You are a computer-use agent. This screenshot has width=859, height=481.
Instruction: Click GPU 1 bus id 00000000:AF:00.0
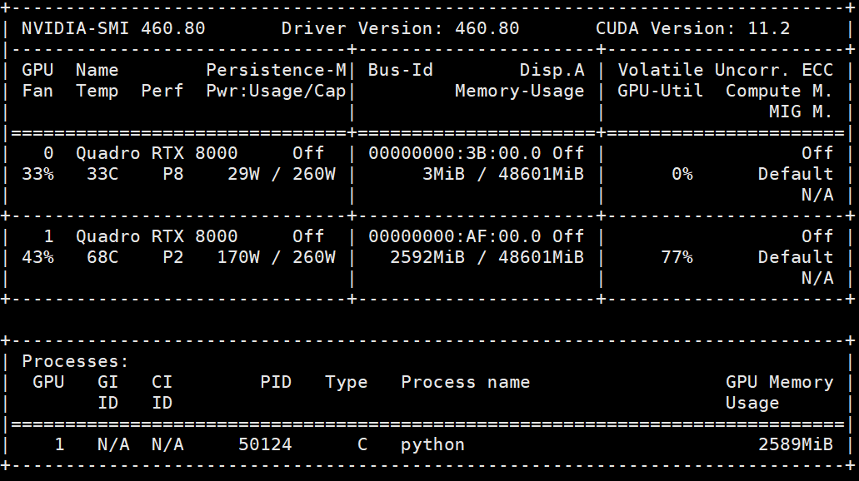(x=454, y=236)
